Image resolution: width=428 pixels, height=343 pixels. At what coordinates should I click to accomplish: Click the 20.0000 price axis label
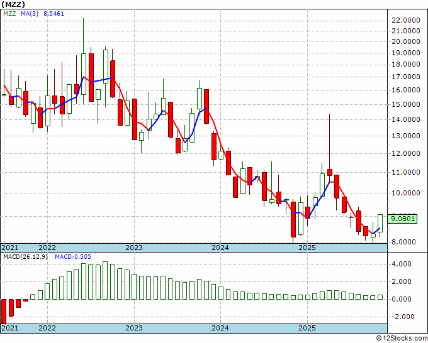[405, 41]
